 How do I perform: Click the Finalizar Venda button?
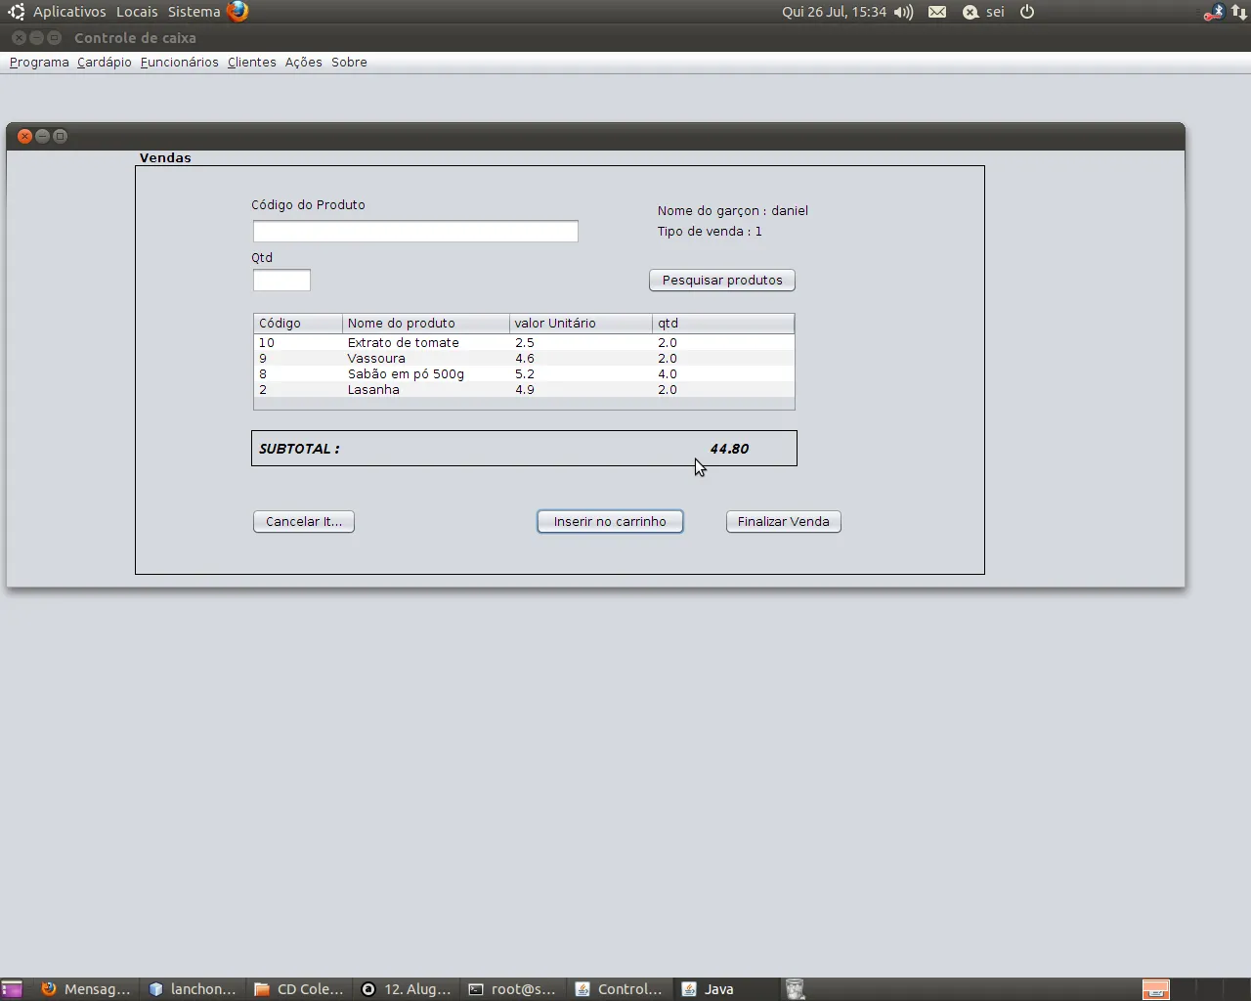click(x=784, y=522)
